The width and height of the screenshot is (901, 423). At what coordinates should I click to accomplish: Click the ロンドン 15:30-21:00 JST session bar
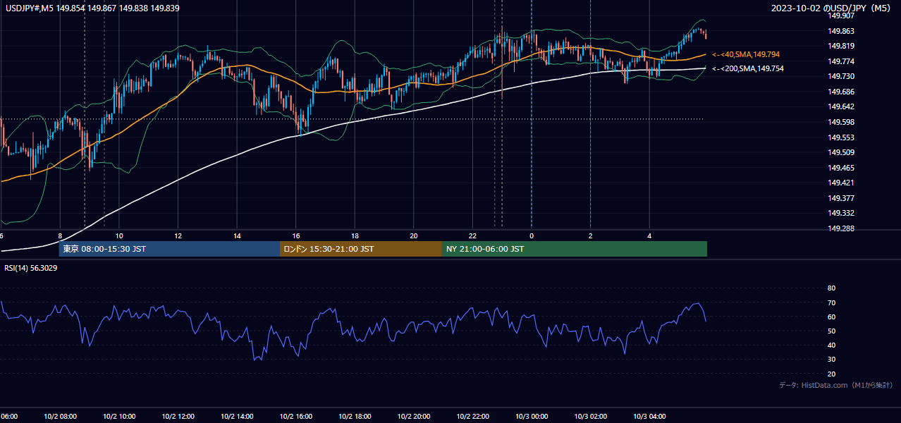pyautogui.click(x=361, y=249)
